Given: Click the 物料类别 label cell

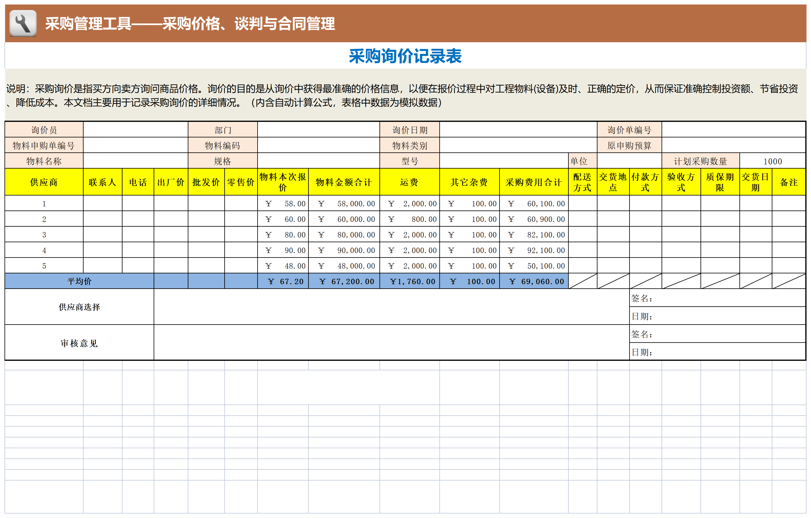Looking at the screenshot, I should coord(409,145).
